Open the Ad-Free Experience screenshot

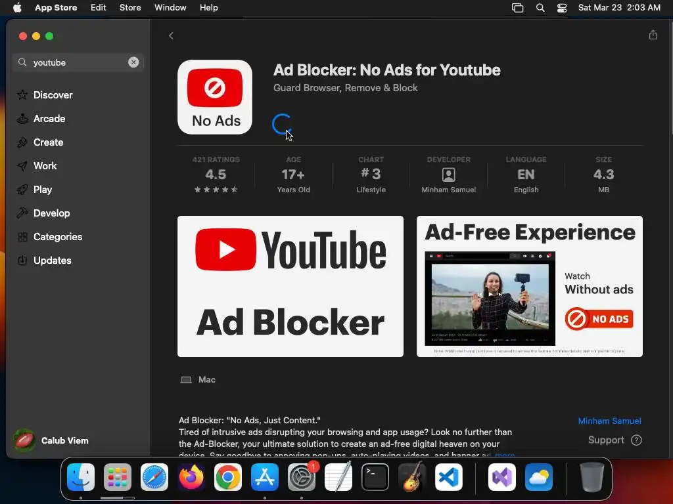530,286
